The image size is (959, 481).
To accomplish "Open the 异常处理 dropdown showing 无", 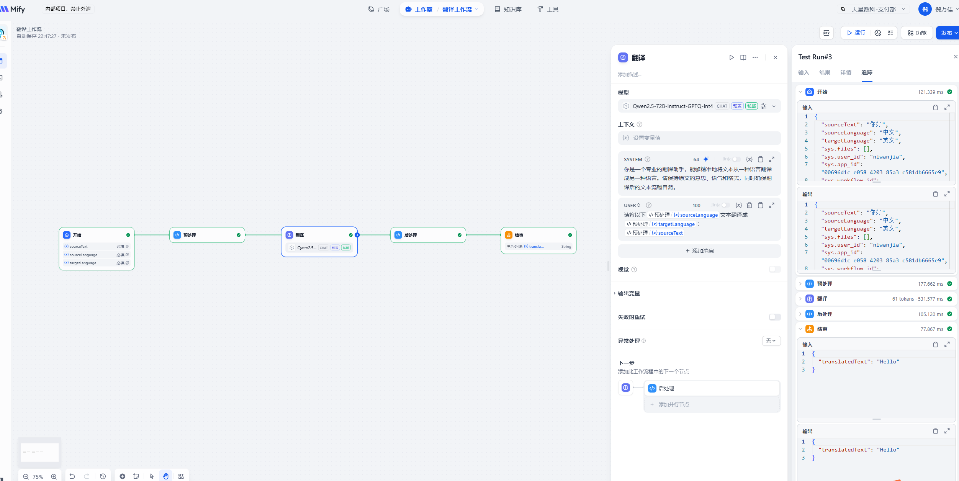I will click(771, 341).
